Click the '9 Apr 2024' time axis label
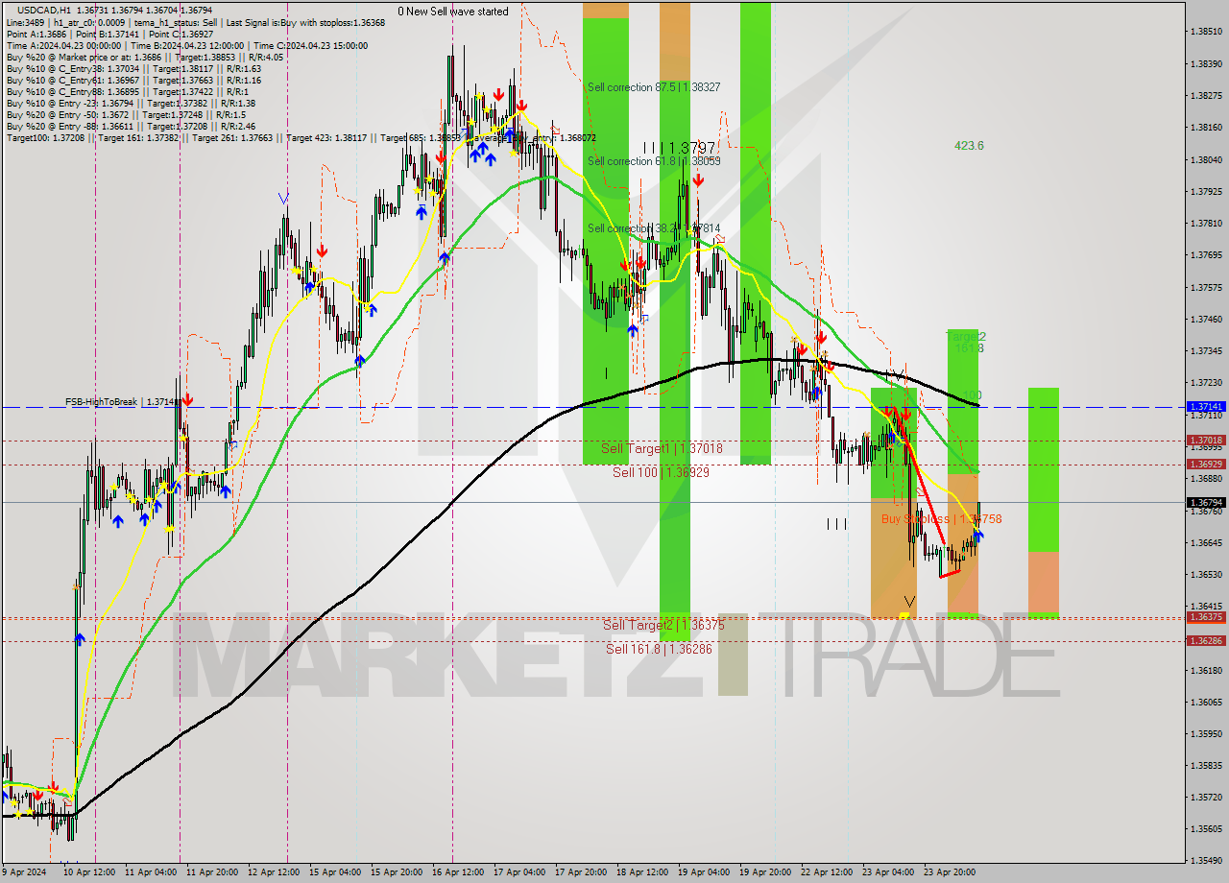 coord(24,872)
